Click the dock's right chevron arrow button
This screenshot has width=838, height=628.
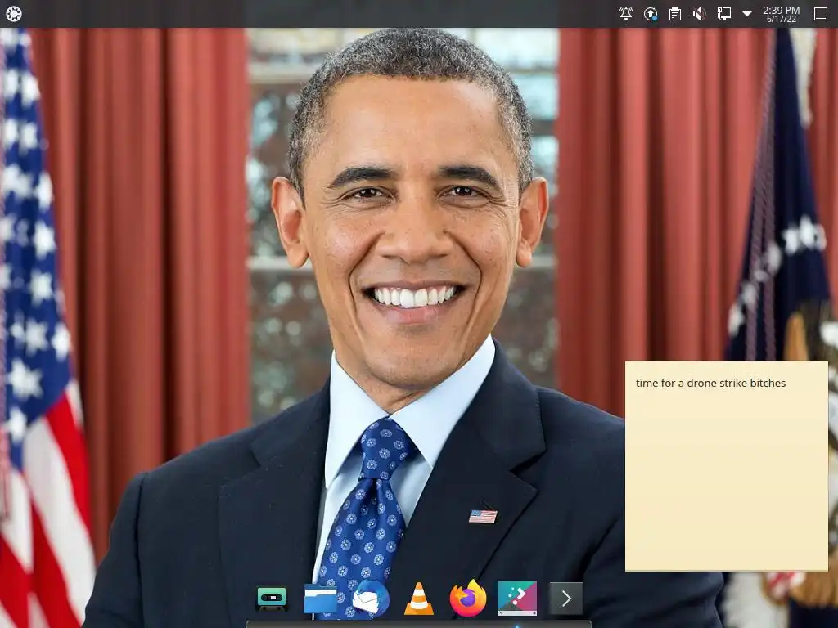coord(566,599)
